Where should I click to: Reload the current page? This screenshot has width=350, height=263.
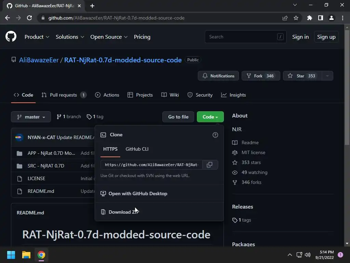pyautogui.click(x=29, y=18)
